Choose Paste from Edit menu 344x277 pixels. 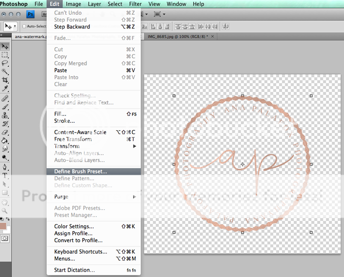pyautogui.click(x=94, y=70)
